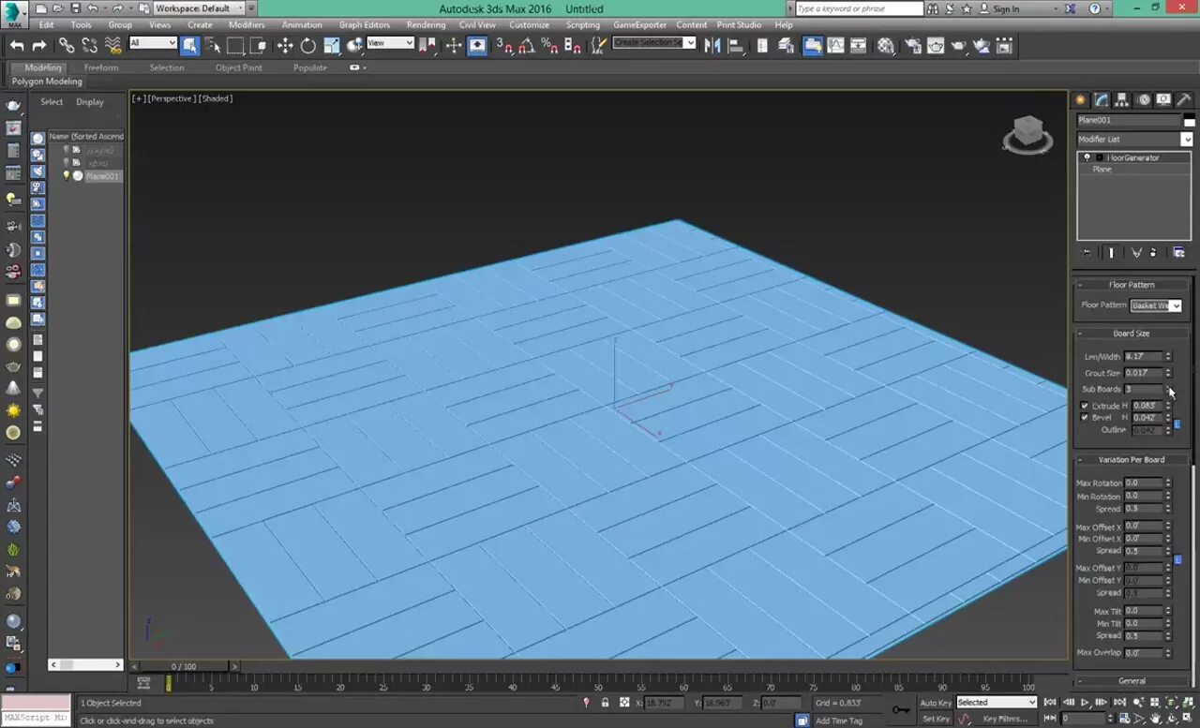Uncheck the Bevel checkbox
This screenshot has height=728, width=1200.
pyautogui.click(x=1085, y=418)
